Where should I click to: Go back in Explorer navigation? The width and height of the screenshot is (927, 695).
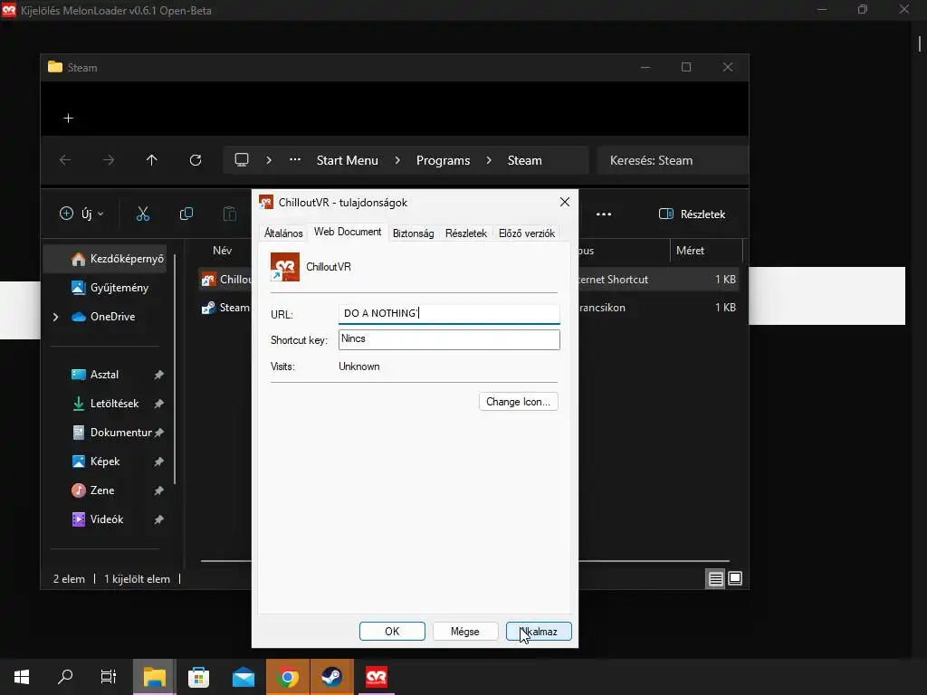[65, 160]
